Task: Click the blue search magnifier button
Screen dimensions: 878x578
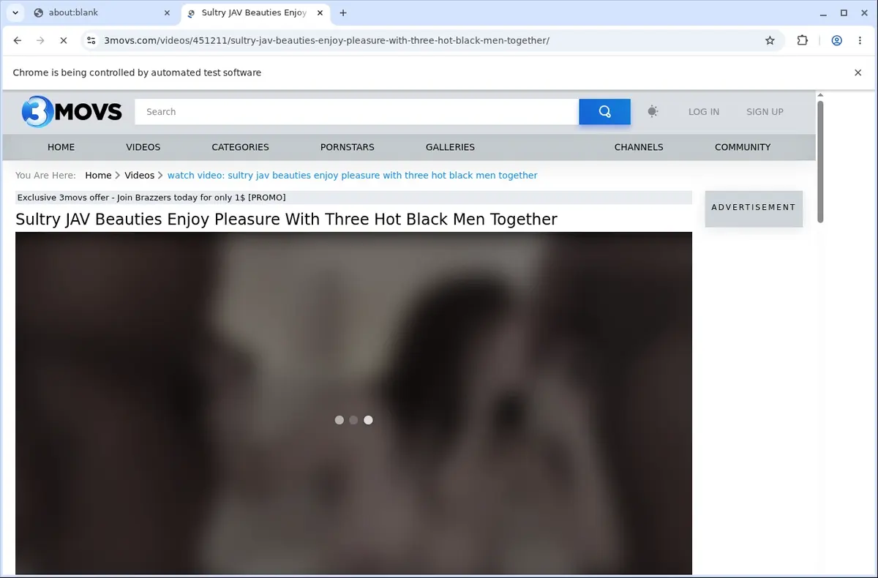Action: coord(604,112)
